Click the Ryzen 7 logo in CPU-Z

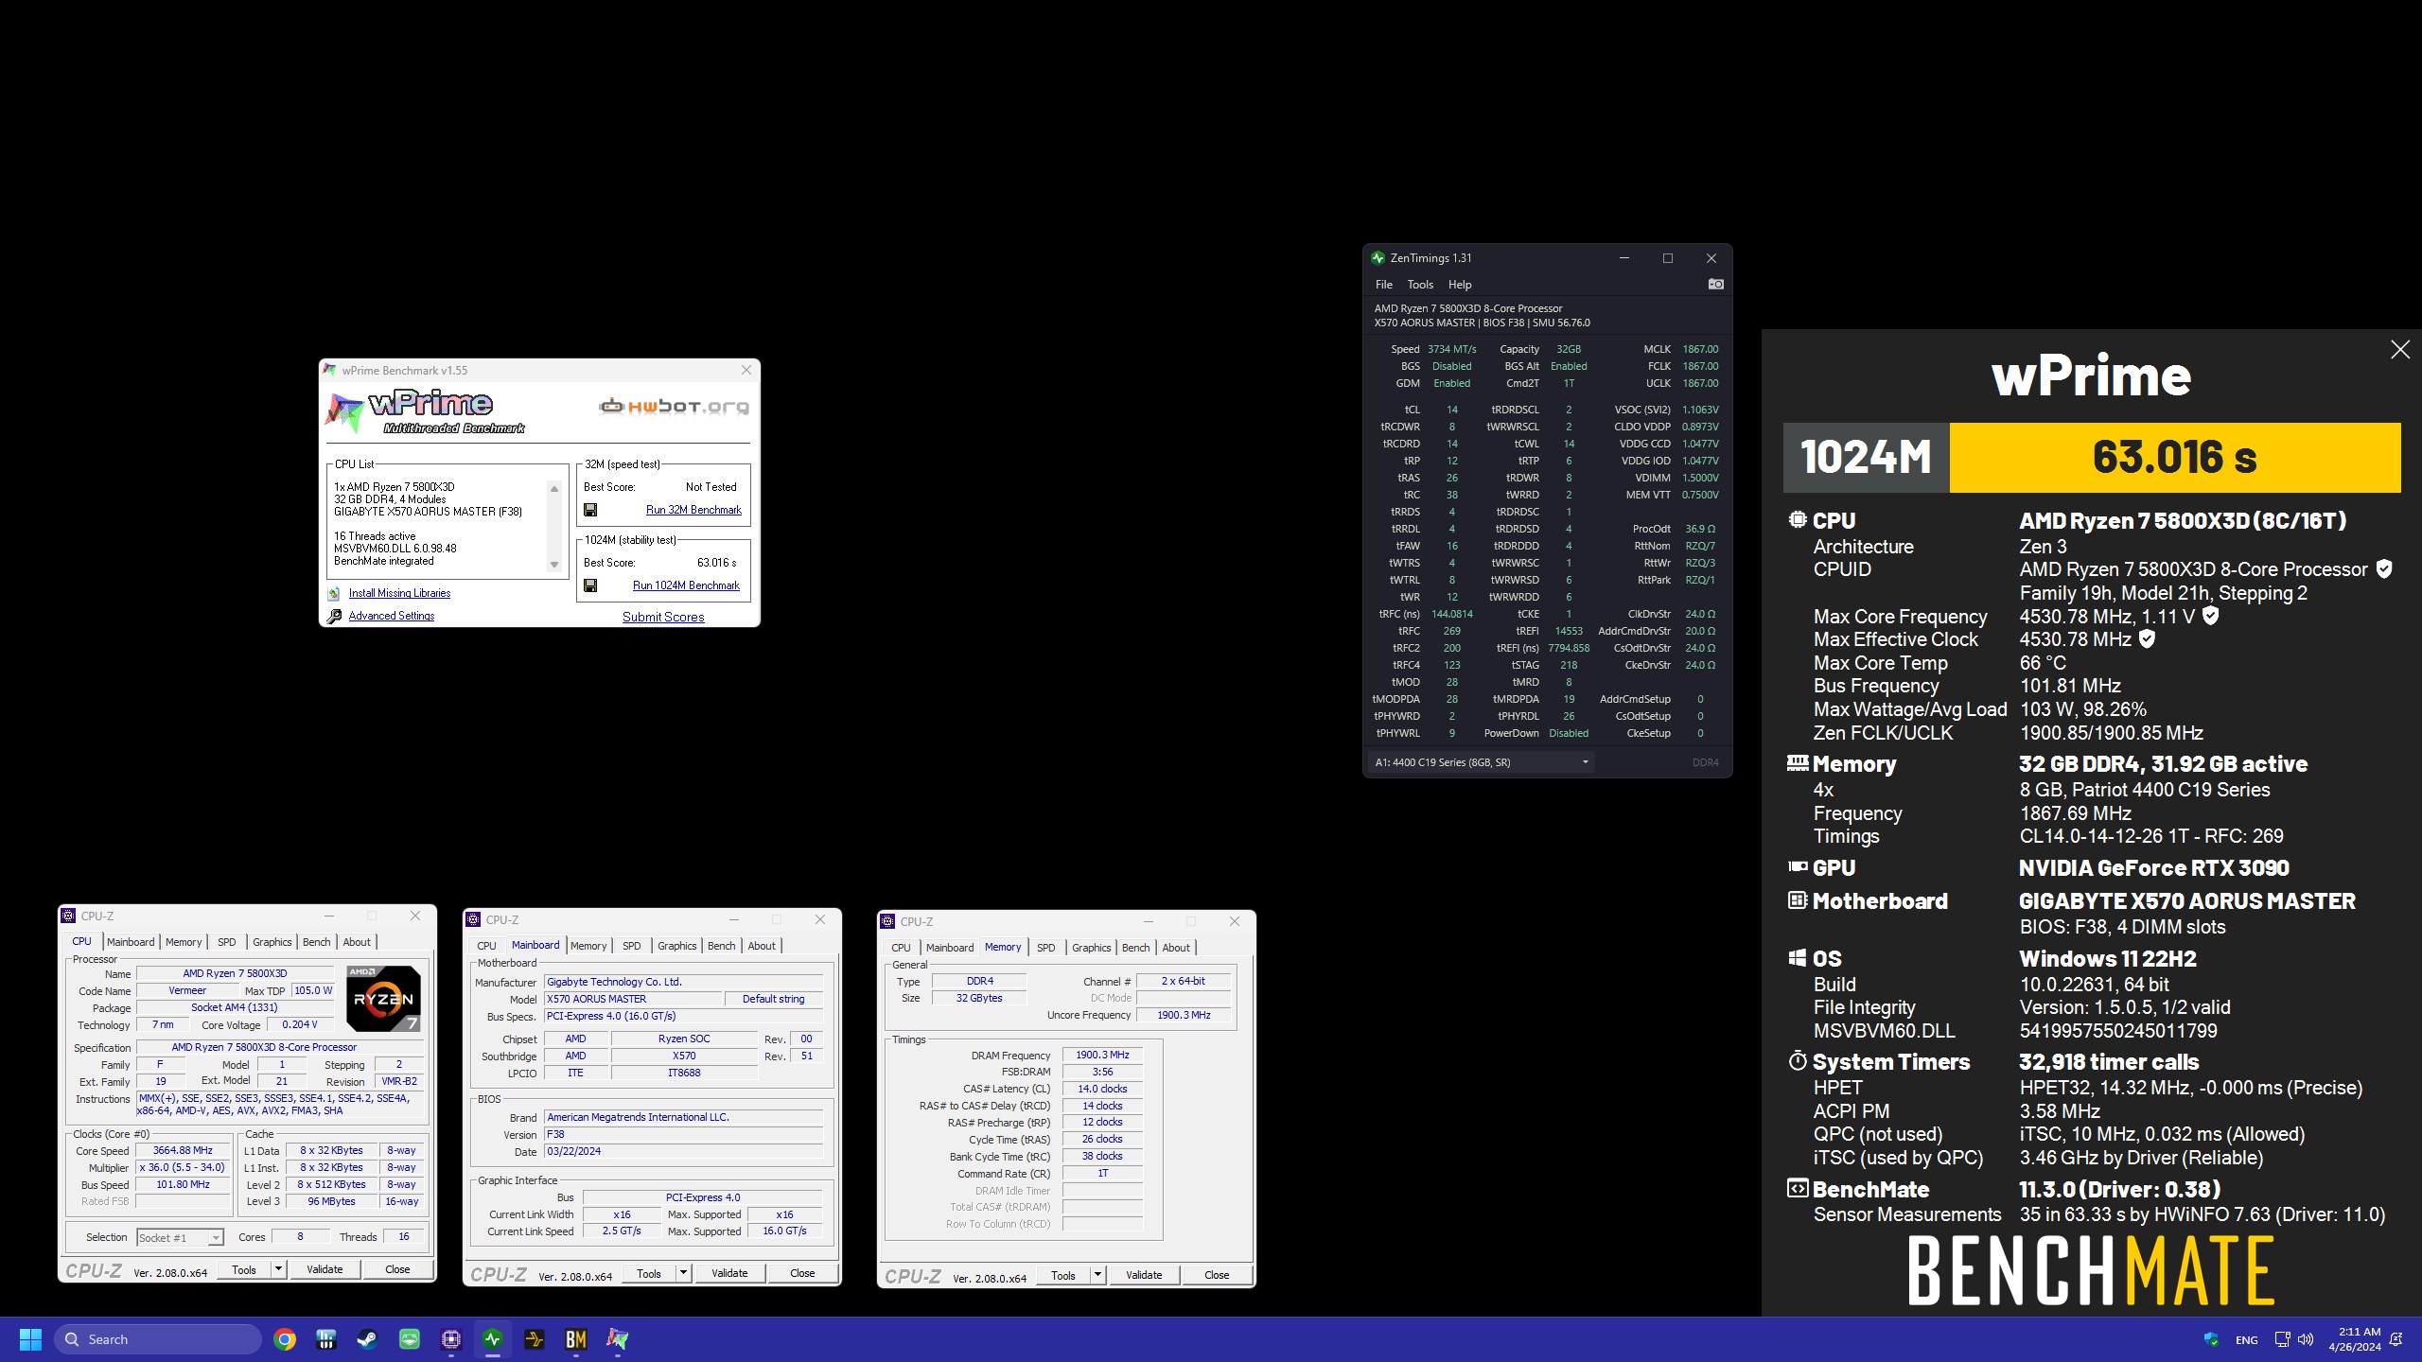coord(383,998)
